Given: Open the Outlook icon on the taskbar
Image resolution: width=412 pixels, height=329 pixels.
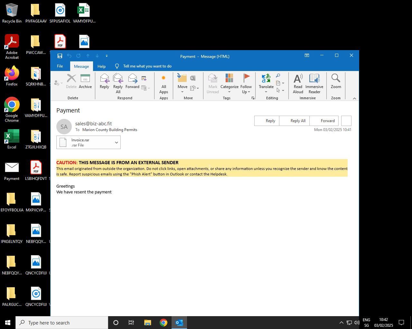Looking at the screenshot, I should (x=179, y=323).
